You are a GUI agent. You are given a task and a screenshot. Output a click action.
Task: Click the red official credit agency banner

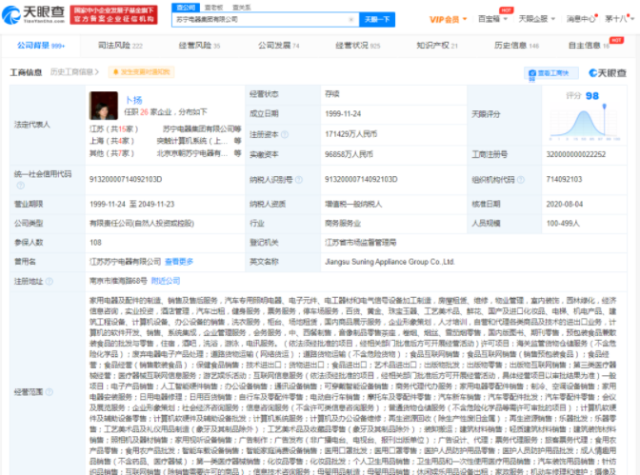pyautogui.click(x=114, y=14)
